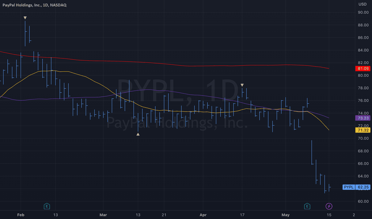Click the 76.00 price axis label
The height and width of the screenshot is (219, 372).
click(x=363, y=101)
